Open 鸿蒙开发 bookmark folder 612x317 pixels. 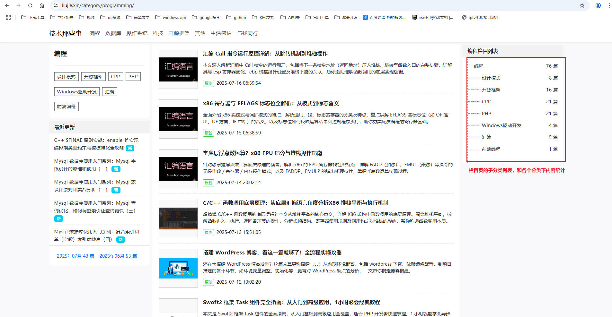point(346,17)
